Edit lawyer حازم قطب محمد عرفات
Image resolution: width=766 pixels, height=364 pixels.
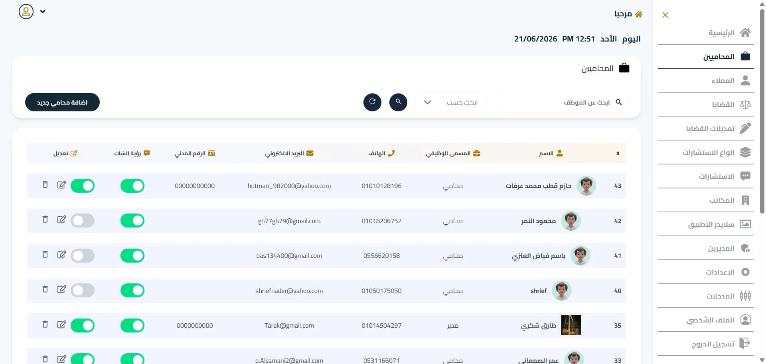tap(61, 185)
